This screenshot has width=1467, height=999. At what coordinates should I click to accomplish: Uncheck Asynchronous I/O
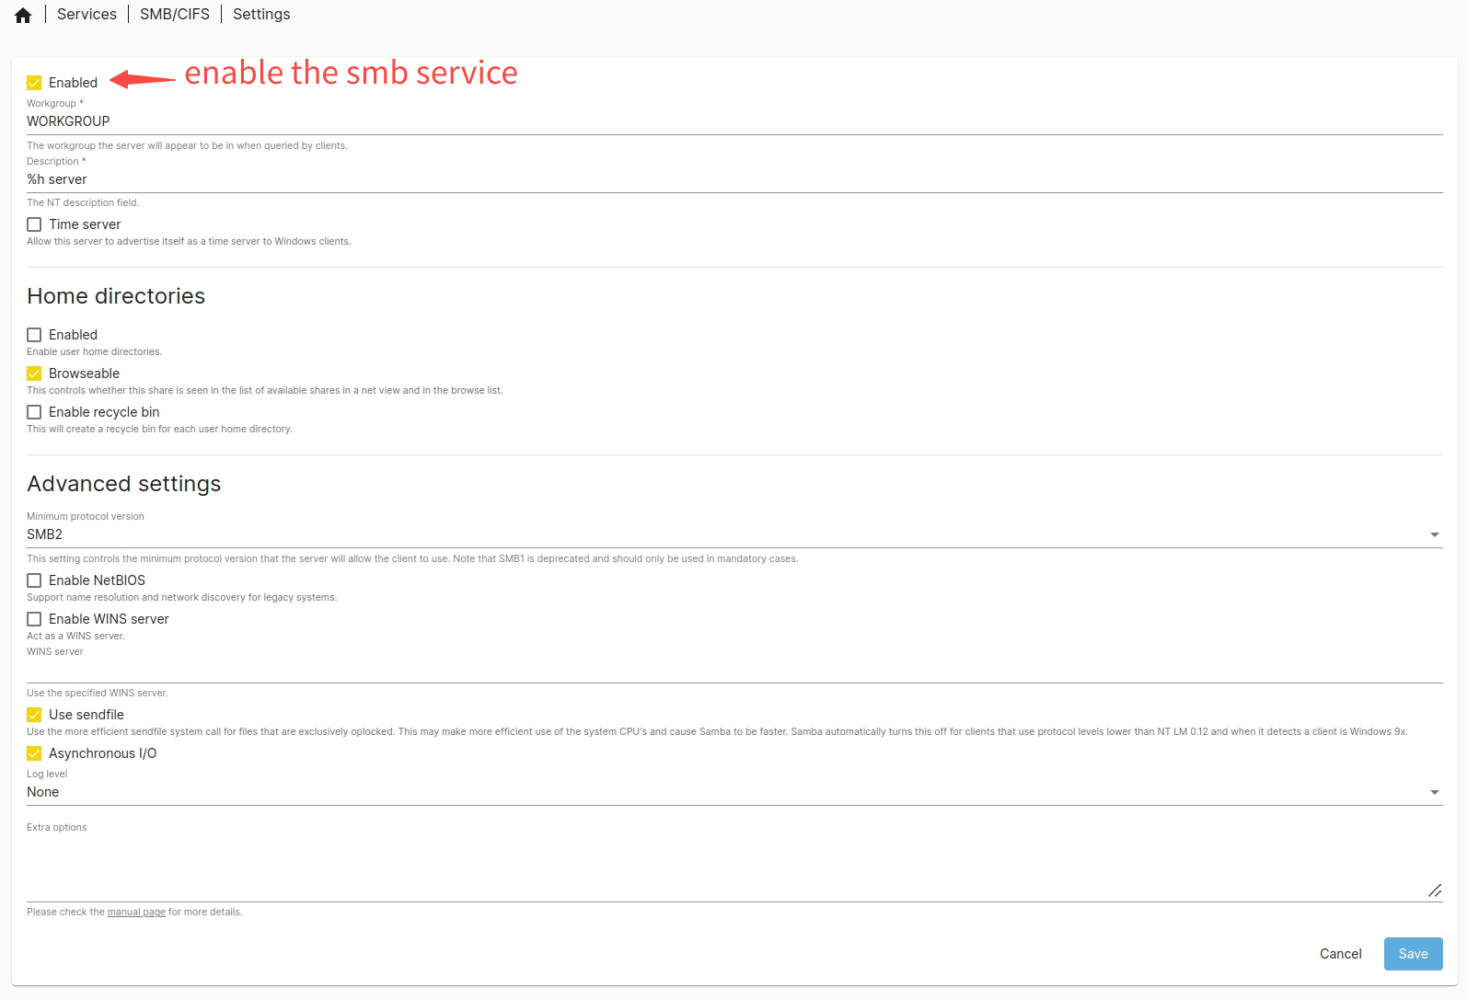(x=34, y=753)
